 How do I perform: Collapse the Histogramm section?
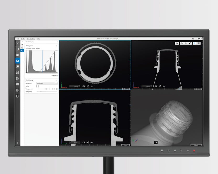(x=57, y=46)
